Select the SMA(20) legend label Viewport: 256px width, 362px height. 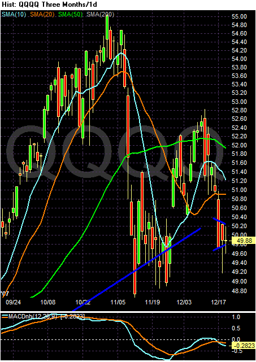pos(42,15)
